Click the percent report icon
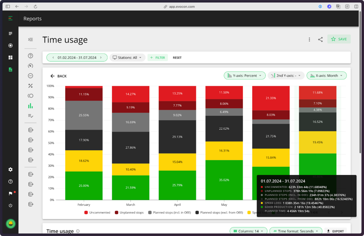Image resolution: width=364 pixels, height=236 pixels. click(30, 86)
